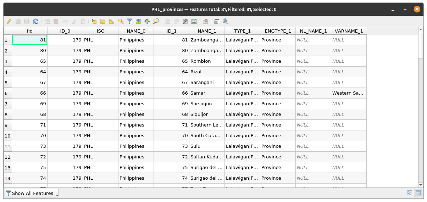Open the field calculator abacus icon
427x202 pixels.
[194, 21]
